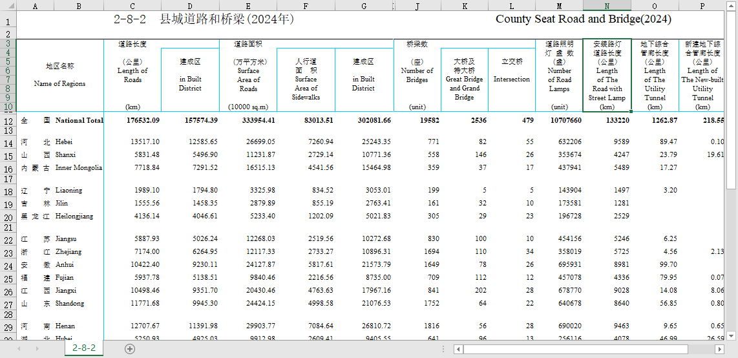Click the previous sheet navigation arrow
The width and height of the screenshot is (738, 358).
(x=19, y=348)
